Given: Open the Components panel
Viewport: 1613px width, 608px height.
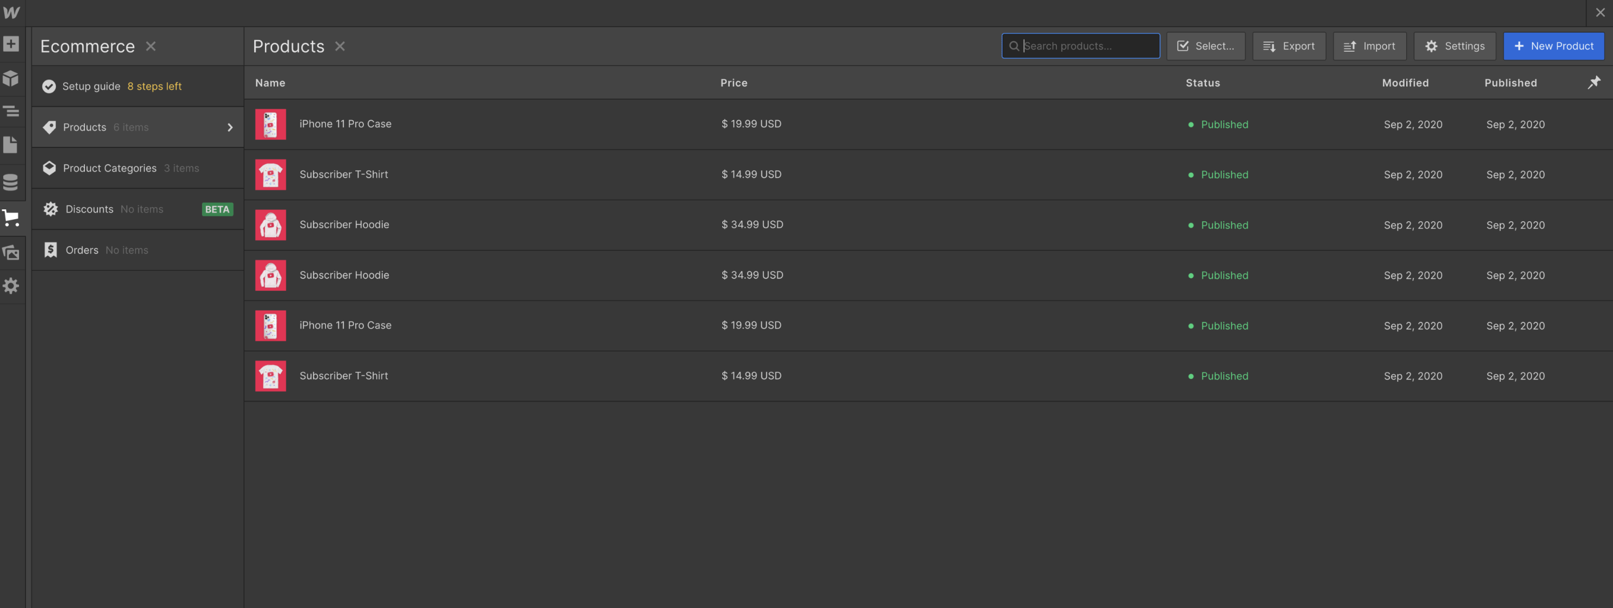Looking at the screenshot, I should [x=11, y=78].
